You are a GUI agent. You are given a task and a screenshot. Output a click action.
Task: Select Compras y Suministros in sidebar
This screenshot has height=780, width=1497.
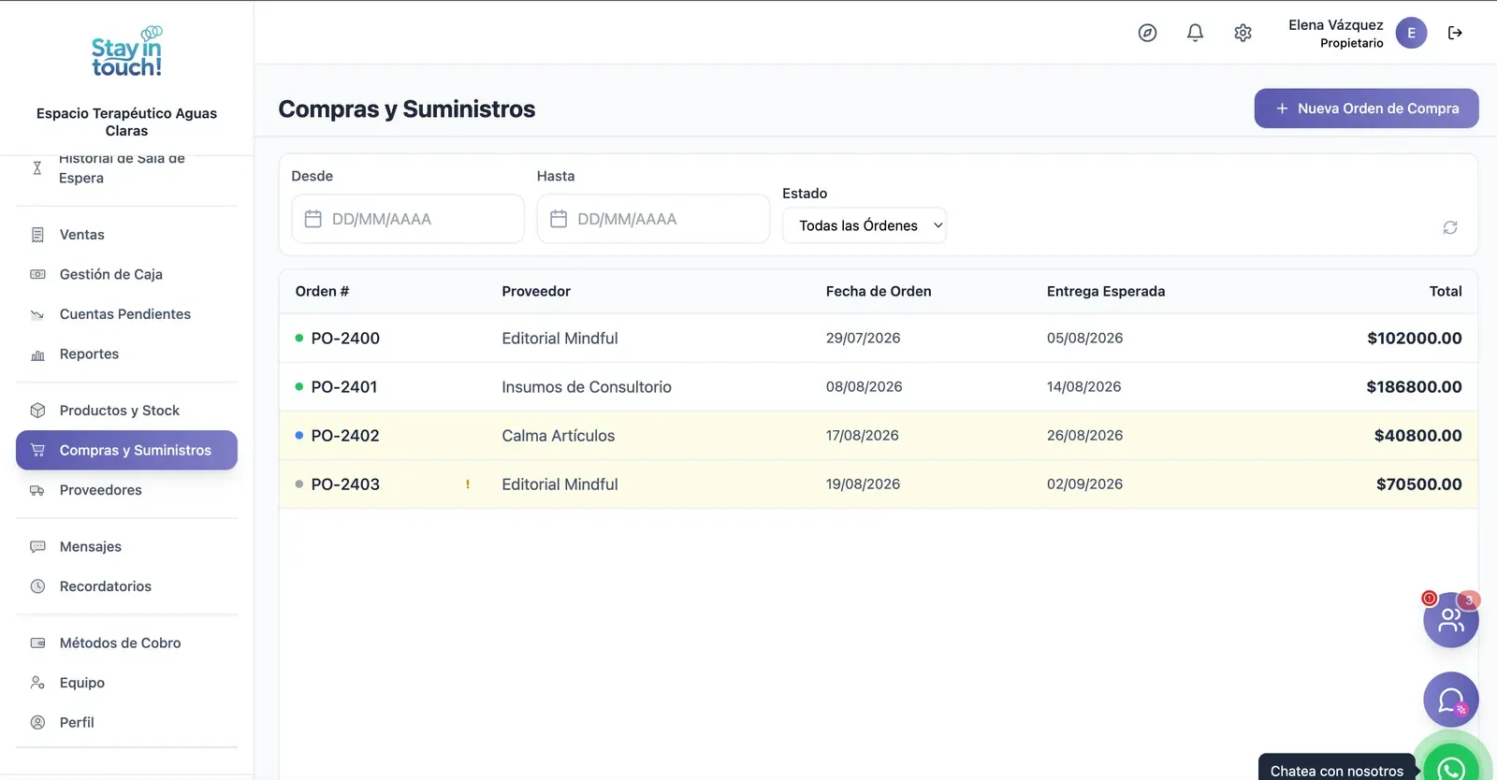pos(126,450)
